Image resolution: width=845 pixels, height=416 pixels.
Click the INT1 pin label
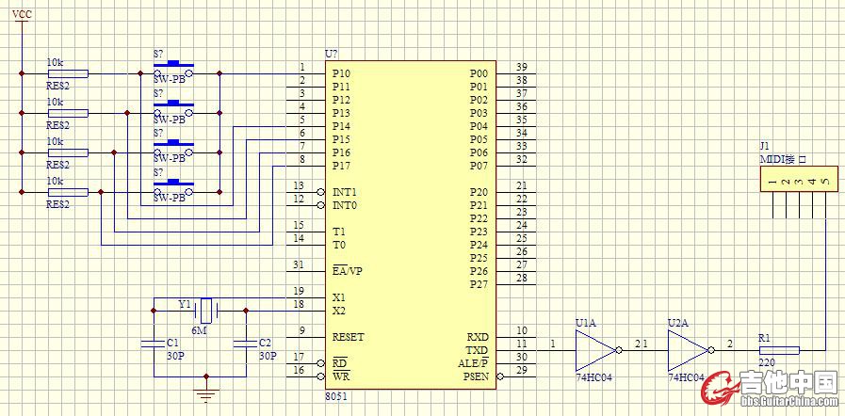point(345,192)
